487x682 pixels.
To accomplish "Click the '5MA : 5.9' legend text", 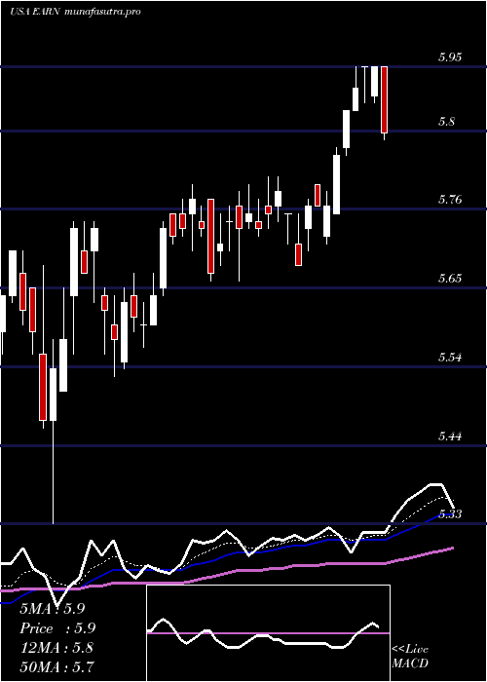I will coord(53,609).
